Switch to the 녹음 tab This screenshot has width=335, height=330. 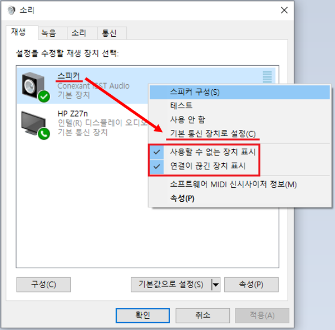[49, 33]
